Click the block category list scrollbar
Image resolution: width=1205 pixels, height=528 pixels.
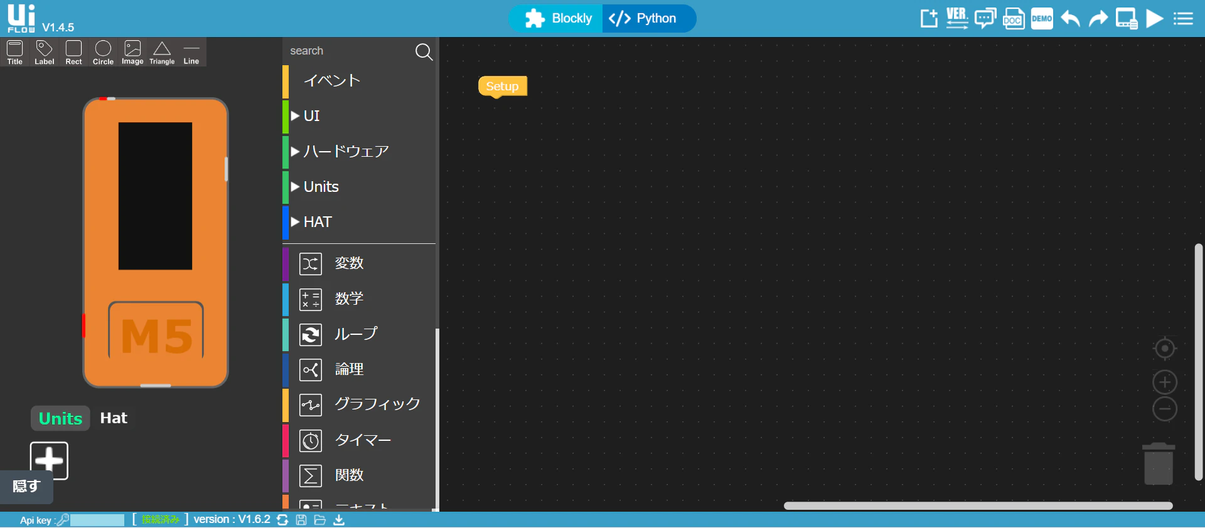point(437,418)
